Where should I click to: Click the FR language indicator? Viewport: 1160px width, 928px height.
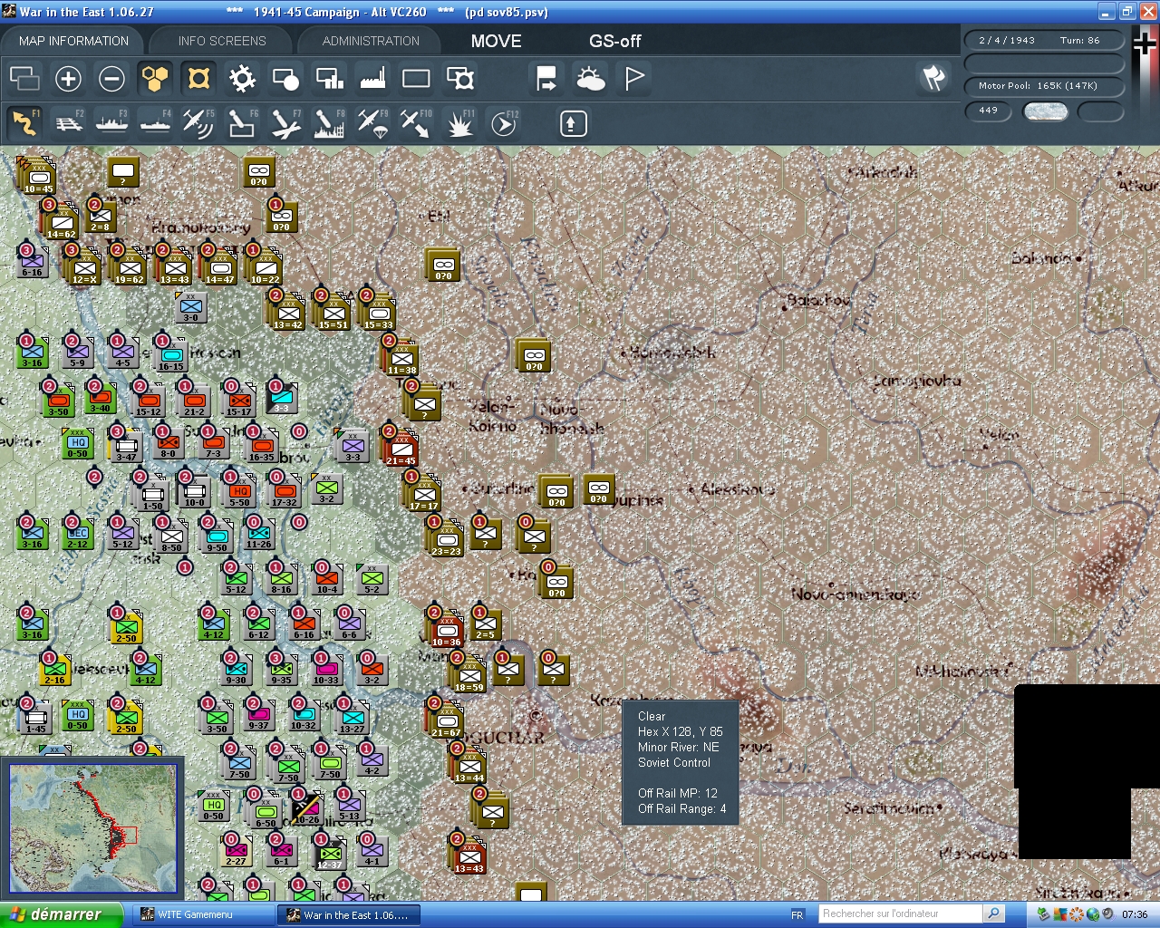[x=797, y=915]
